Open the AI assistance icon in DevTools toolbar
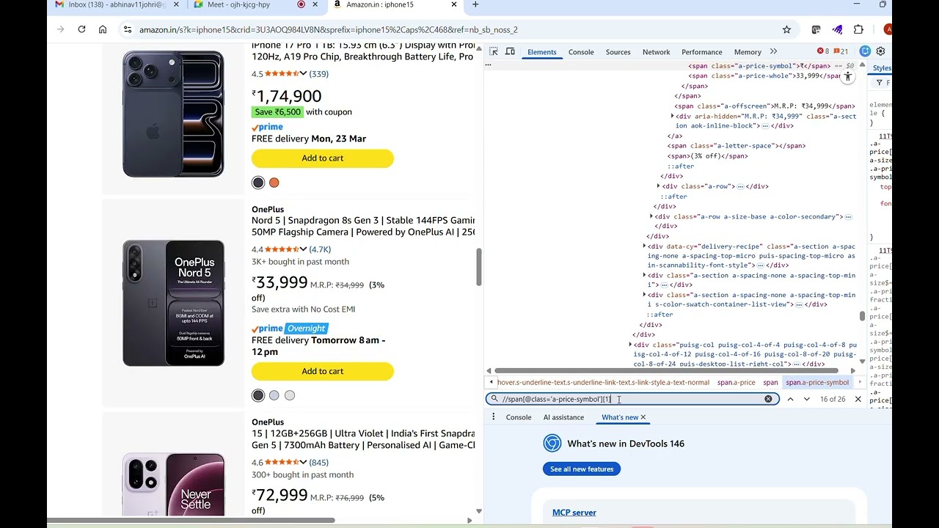 pos(865,51)
